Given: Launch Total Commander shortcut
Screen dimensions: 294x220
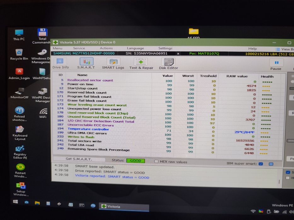Looking at the screenshot, I should 42,36.
